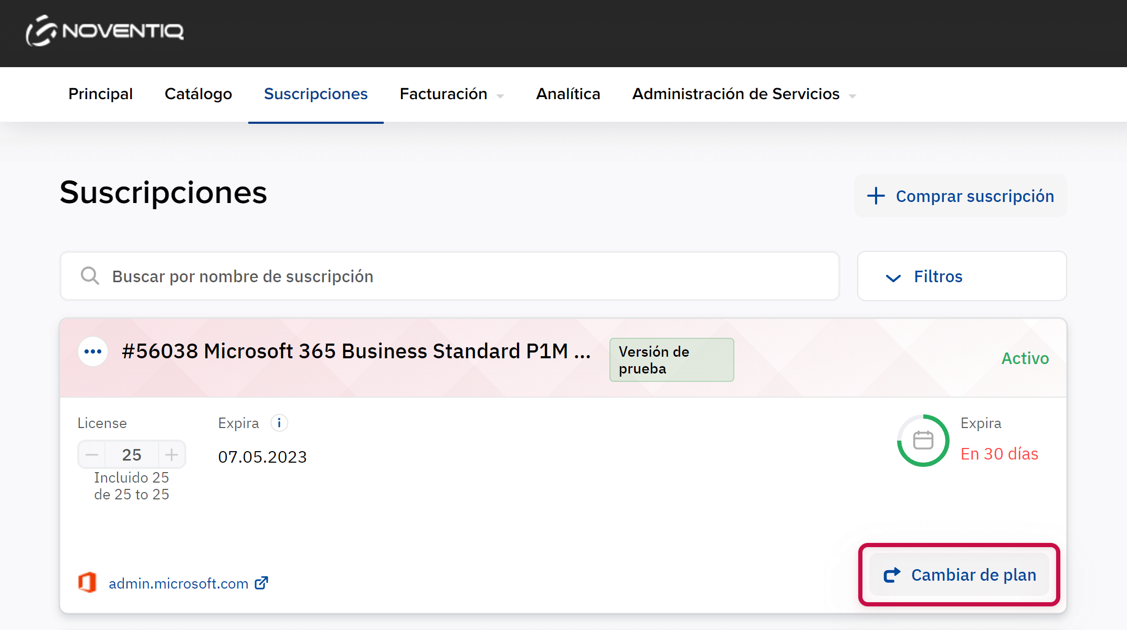This screenshot has height=630, width=1127.
Task: Decrease license count with minus button
Action: click(92, 455)
